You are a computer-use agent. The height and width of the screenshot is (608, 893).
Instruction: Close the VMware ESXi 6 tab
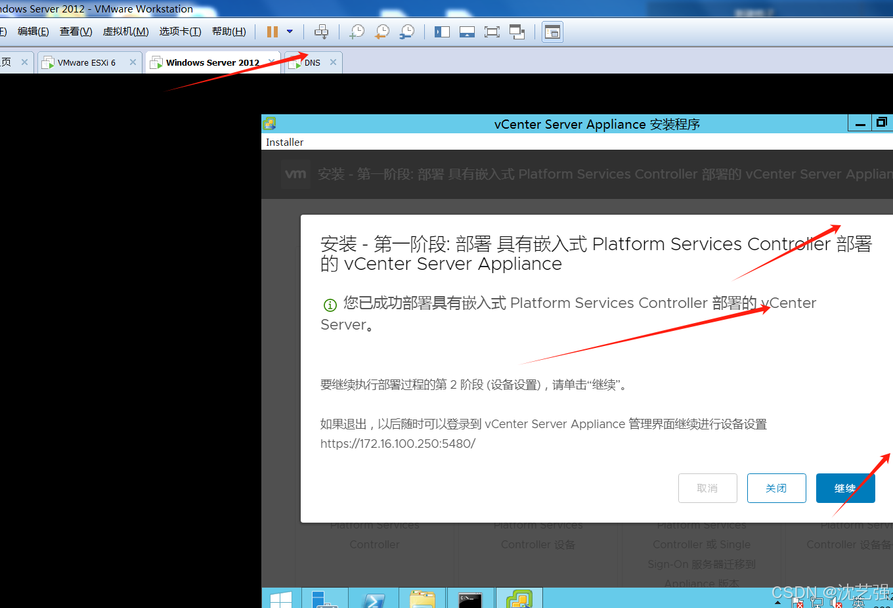click(x=133, y=62)
